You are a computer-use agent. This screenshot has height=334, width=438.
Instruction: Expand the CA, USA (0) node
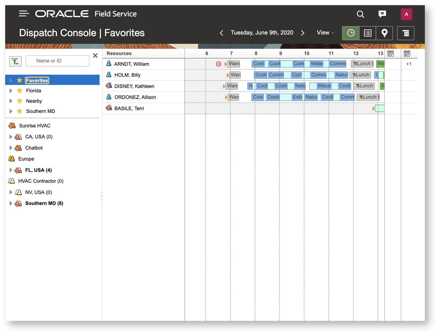tap(11, 137)
